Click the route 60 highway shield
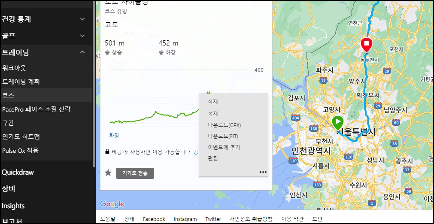 click(x=396, y=122)
